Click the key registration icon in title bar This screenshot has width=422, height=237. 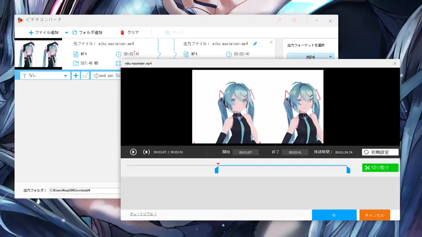tap(279, 20)
